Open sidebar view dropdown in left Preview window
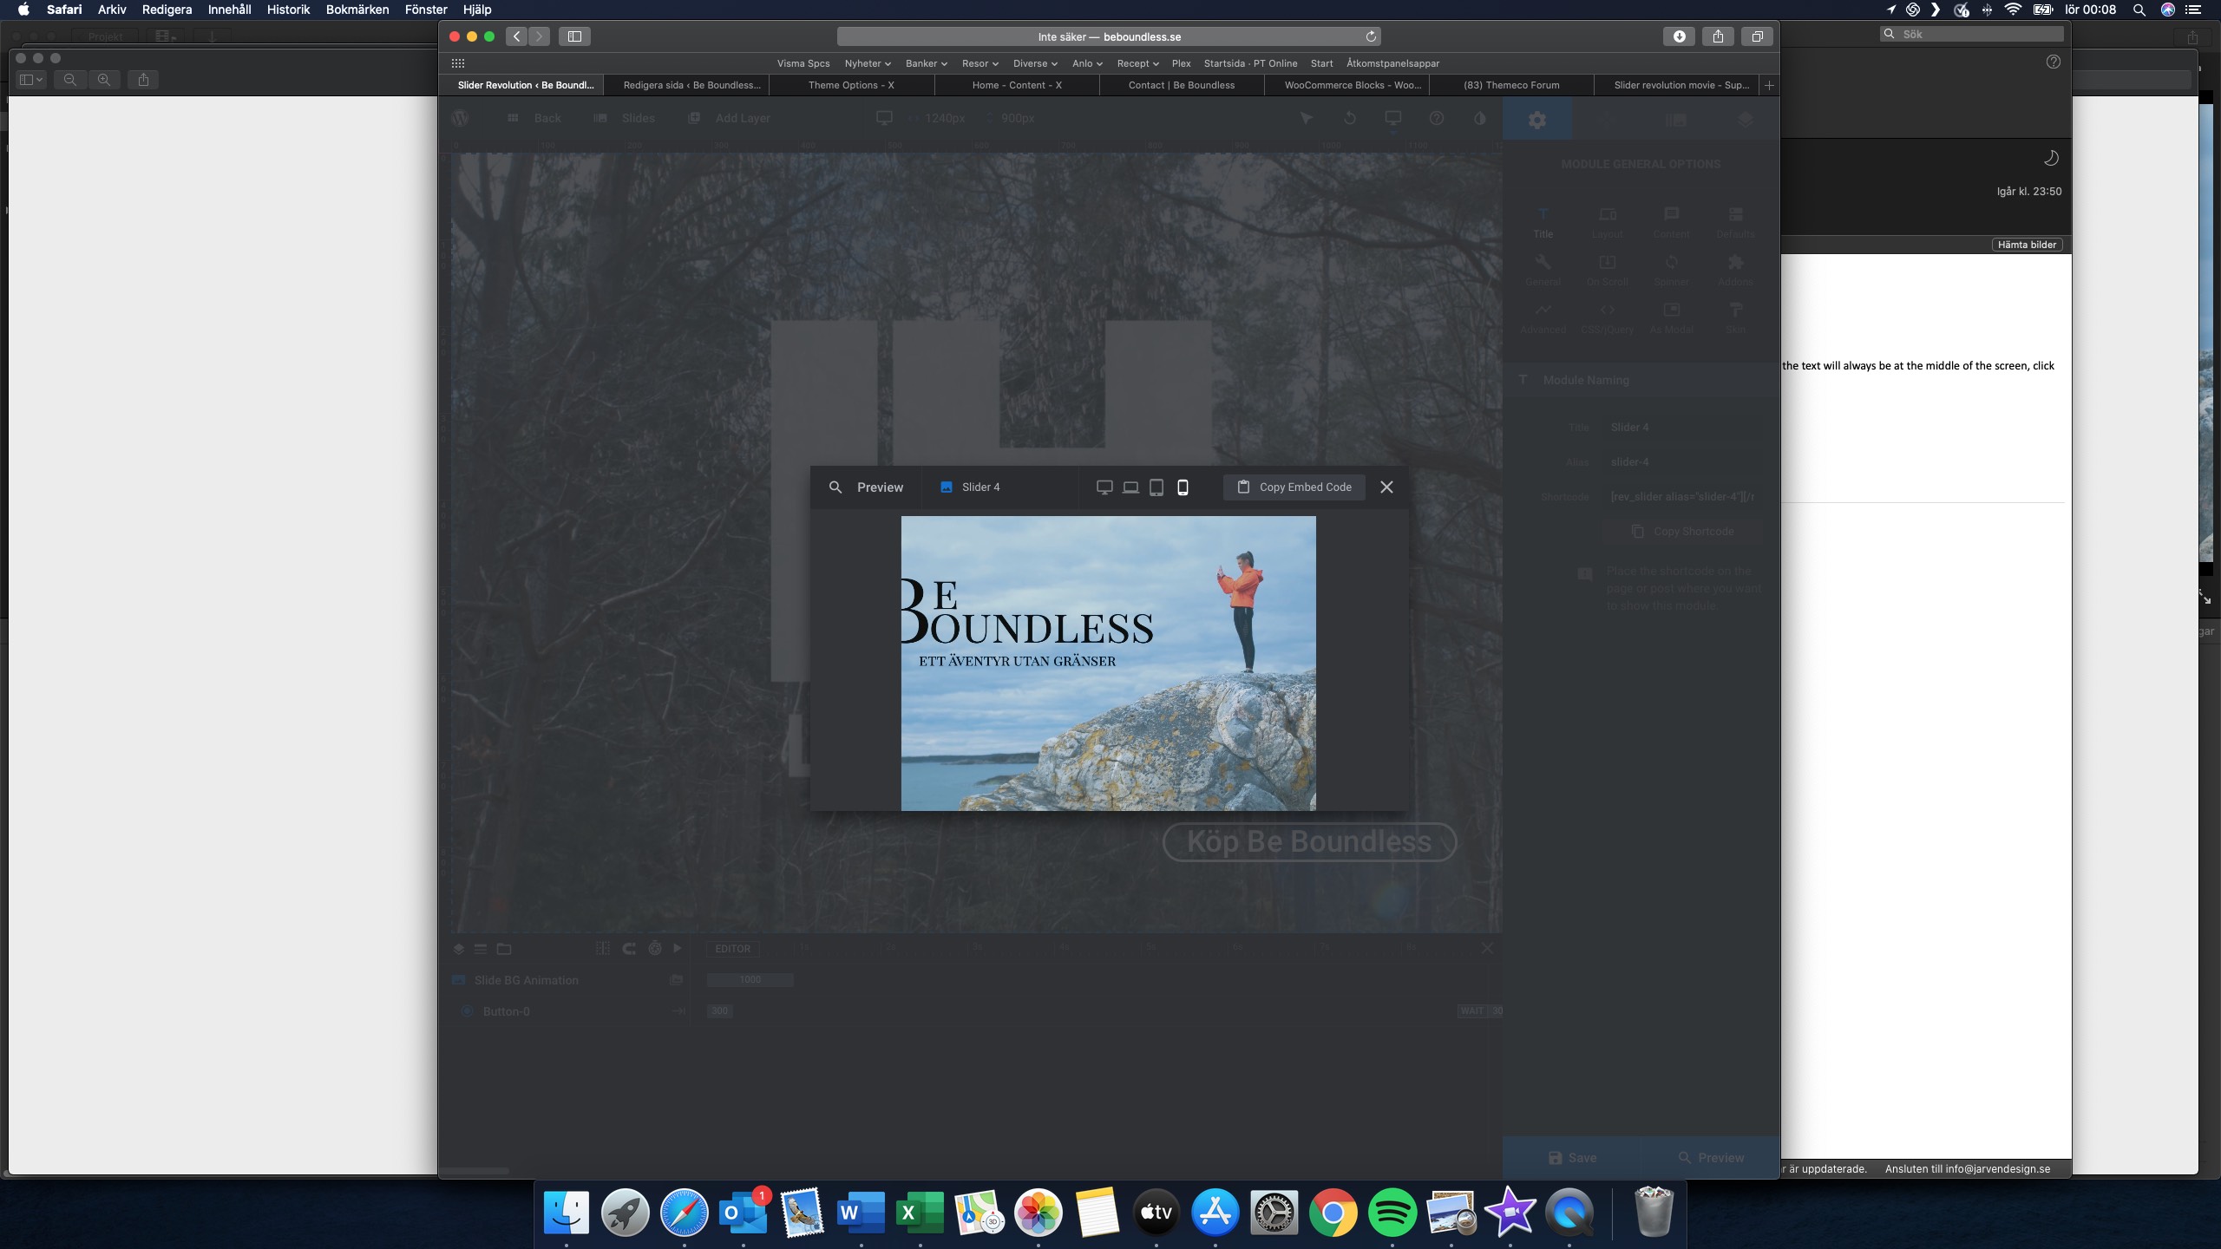 (x=31, y=80)
